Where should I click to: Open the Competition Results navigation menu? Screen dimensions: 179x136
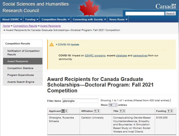point(55,20)
